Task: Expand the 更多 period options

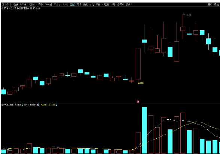Action: tap(129, 4)
